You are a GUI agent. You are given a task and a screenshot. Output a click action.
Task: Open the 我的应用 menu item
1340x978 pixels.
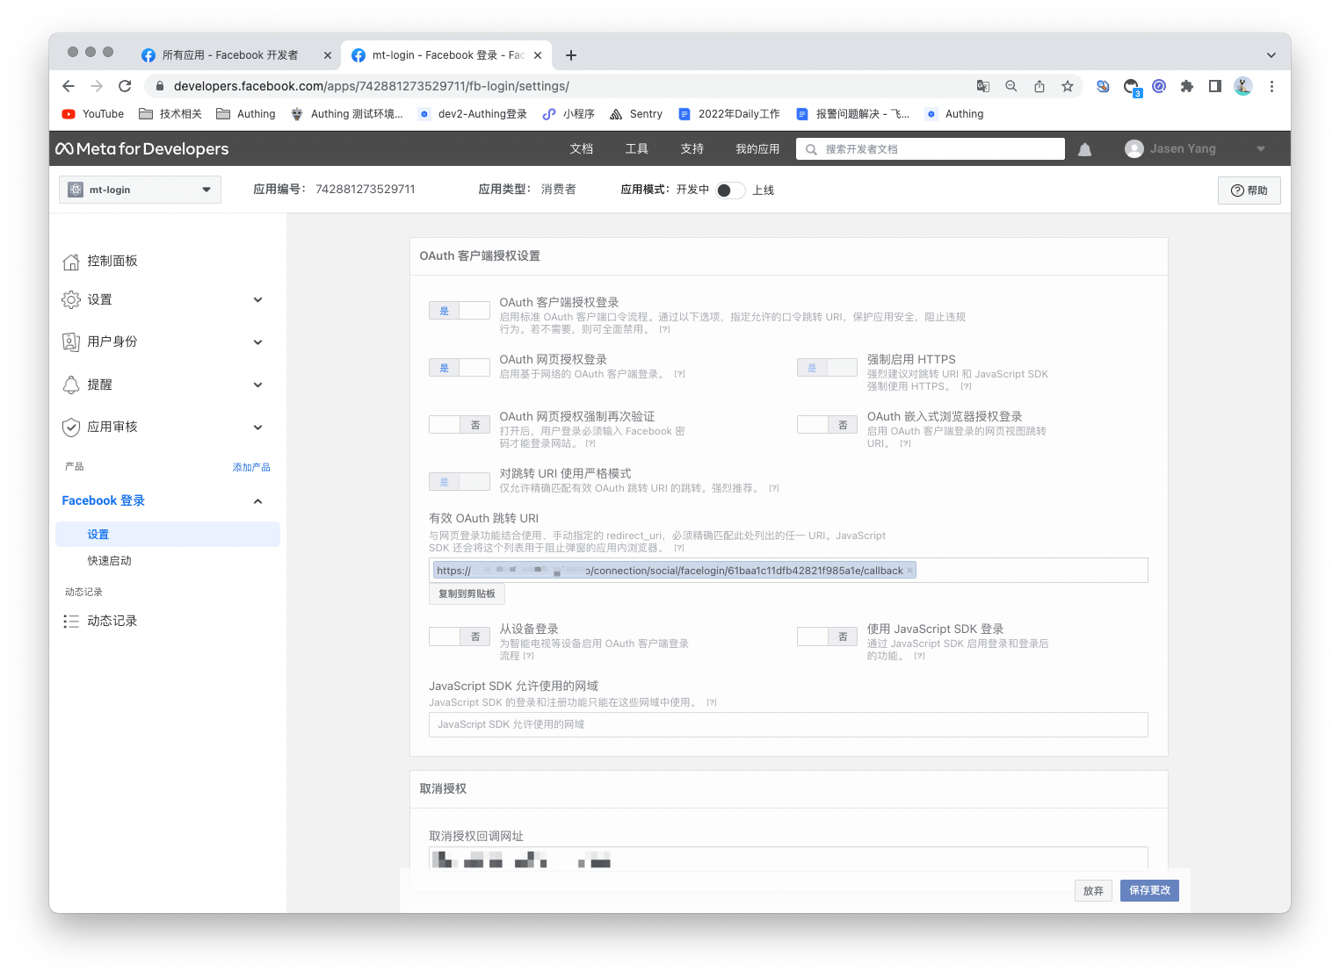pyautogui.click(x=757, y=149)
